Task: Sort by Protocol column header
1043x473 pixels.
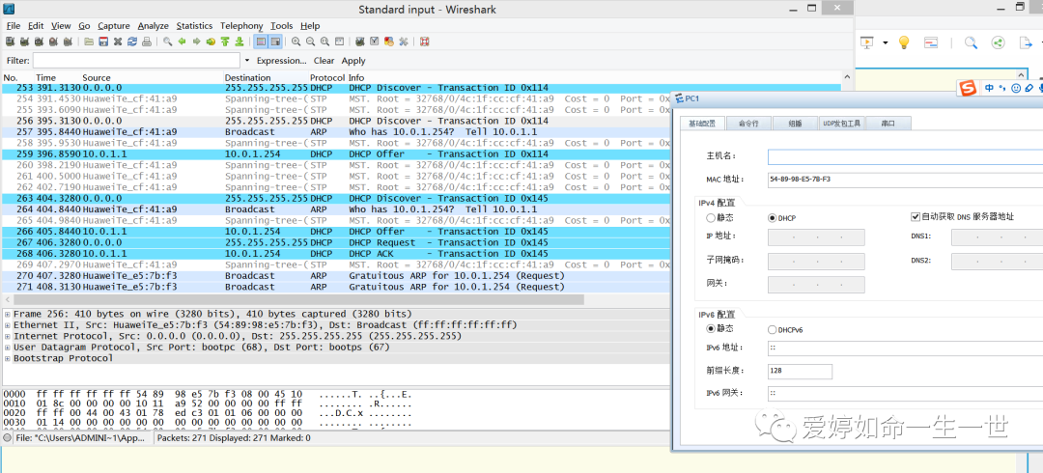Action: click(327, 78)
